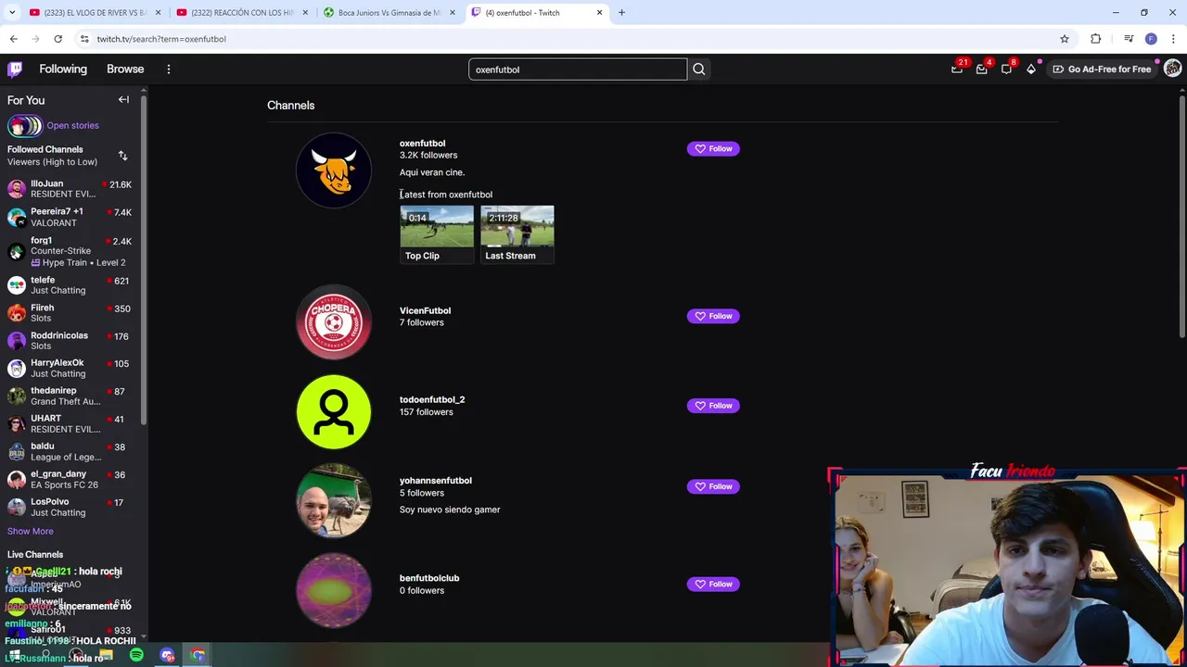Image resolution: width=1187 pixels, height=667 pixels.
Task: Open Roddrinicolas channel in sidebar
Action: click(x=70, y=341)
